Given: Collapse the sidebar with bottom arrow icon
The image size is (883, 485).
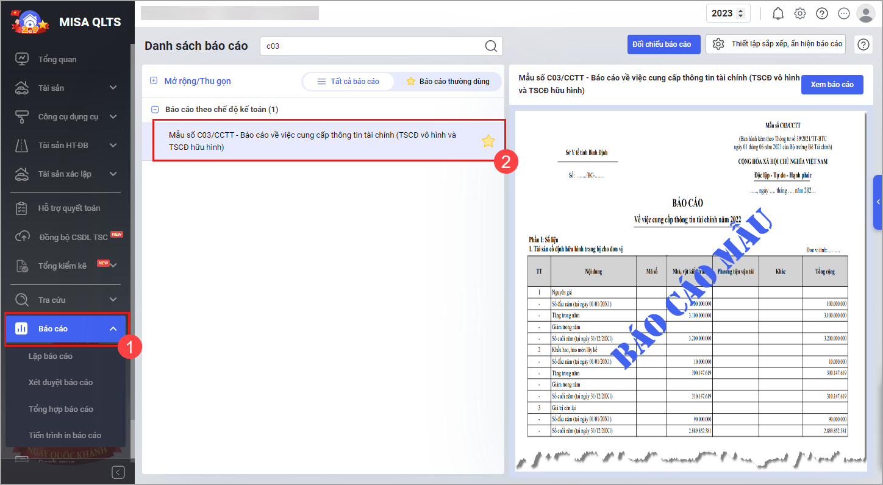Looking at the screenshot, I should point(119,472).
